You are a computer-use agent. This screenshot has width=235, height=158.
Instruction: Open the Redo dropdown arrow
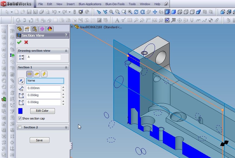[69, 12]
